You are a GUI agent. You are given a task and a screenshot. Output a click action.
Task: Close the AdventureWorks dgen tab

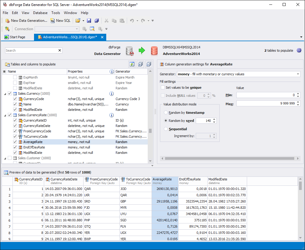(x=102, y=37)
